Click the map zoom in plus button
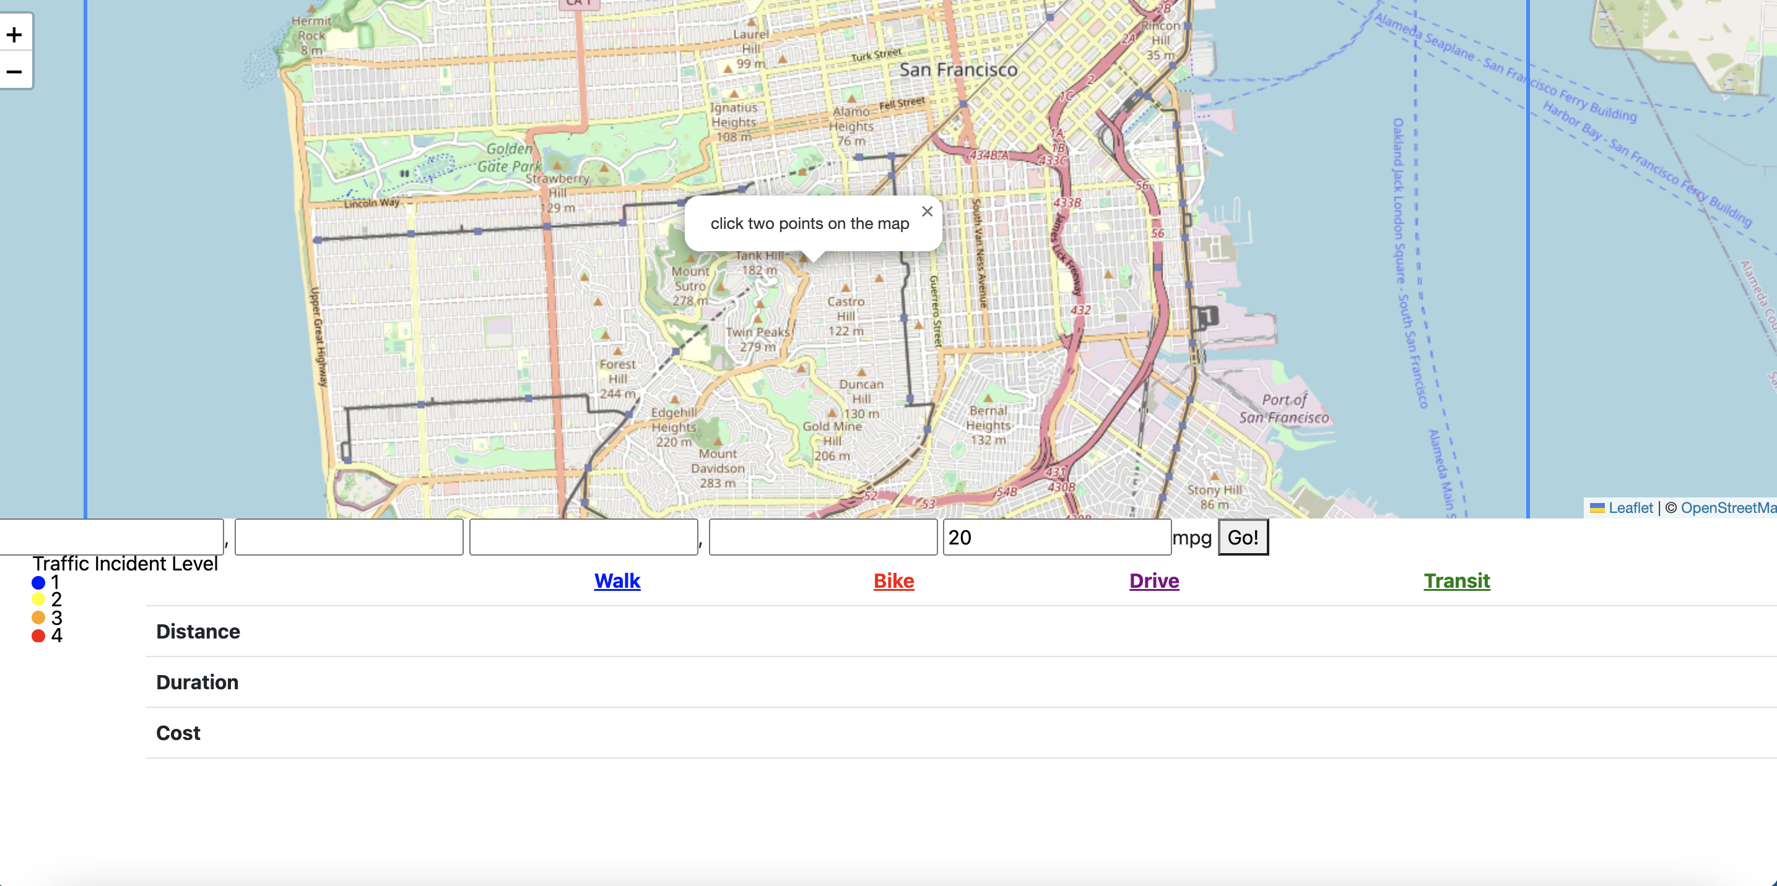This screenshot has height=886, width=1777. [14, 35]
